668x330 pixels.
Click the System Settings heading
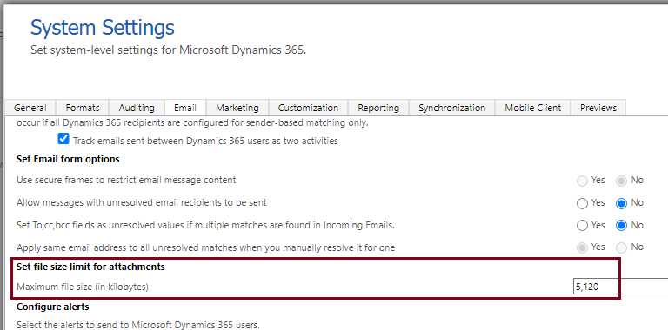point(103,28)
